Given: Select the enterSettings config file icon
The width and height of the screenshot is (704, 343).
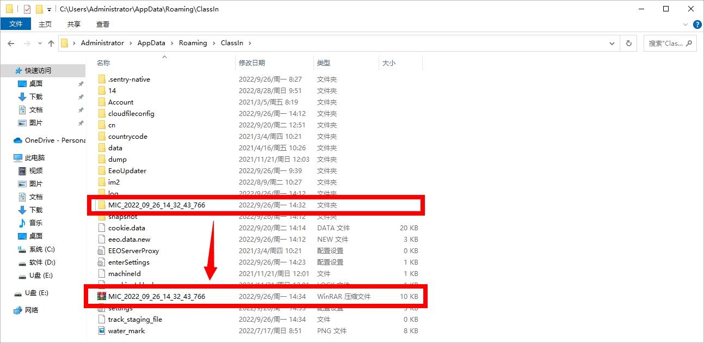Looking at the screenshot, I should pyautogui.click(x=101, y=262).
